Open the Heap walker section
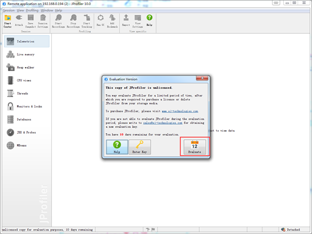The width and height of the screenshot is (312, 234). pos(27,68)
